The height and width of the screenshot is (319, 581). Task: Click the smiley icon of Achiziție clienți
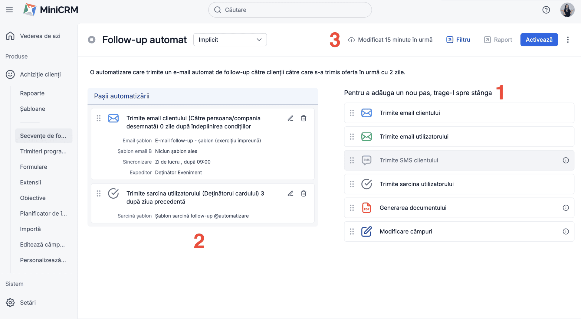(10, 74)
